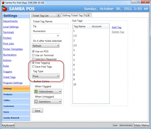The width and height of the screenshot is (151, 129).
Task: Select sub tag row 6
Action: (91, 65)
